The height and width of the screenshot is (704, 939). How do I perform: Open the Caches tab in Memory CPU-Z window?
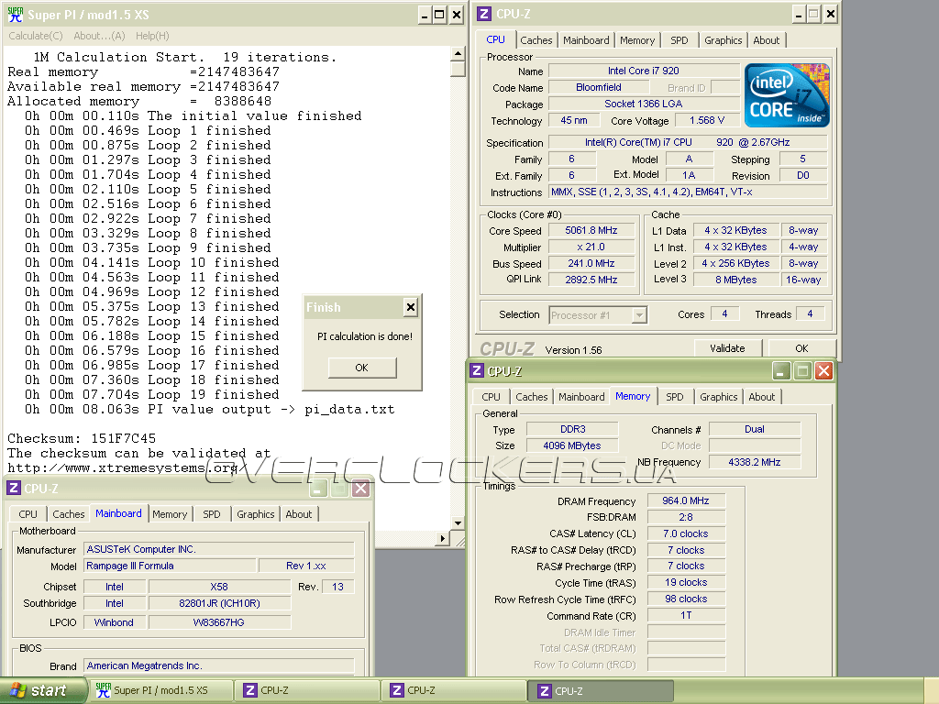pos(531,397)
